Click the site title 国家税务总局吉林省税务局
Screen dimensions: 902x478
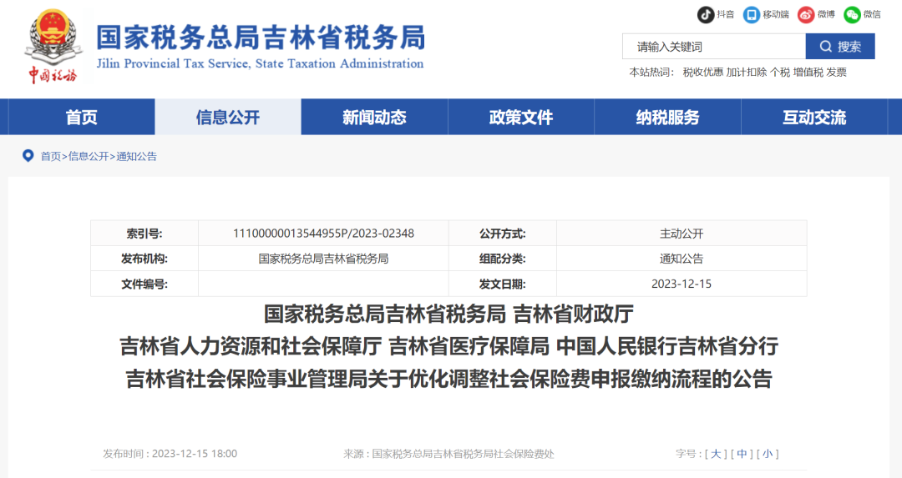coord(261,37)
